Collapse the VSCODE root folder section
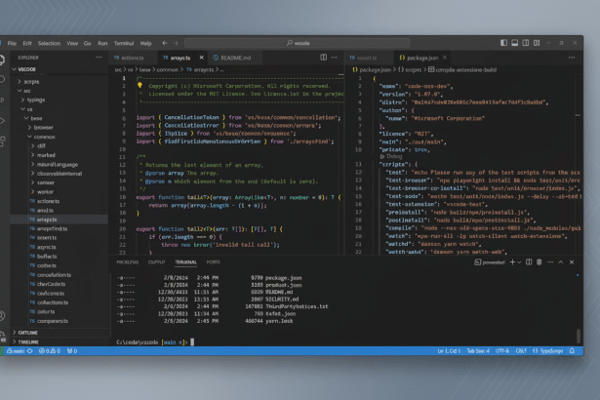Viewport: 600px width, 400px height. 60,69
